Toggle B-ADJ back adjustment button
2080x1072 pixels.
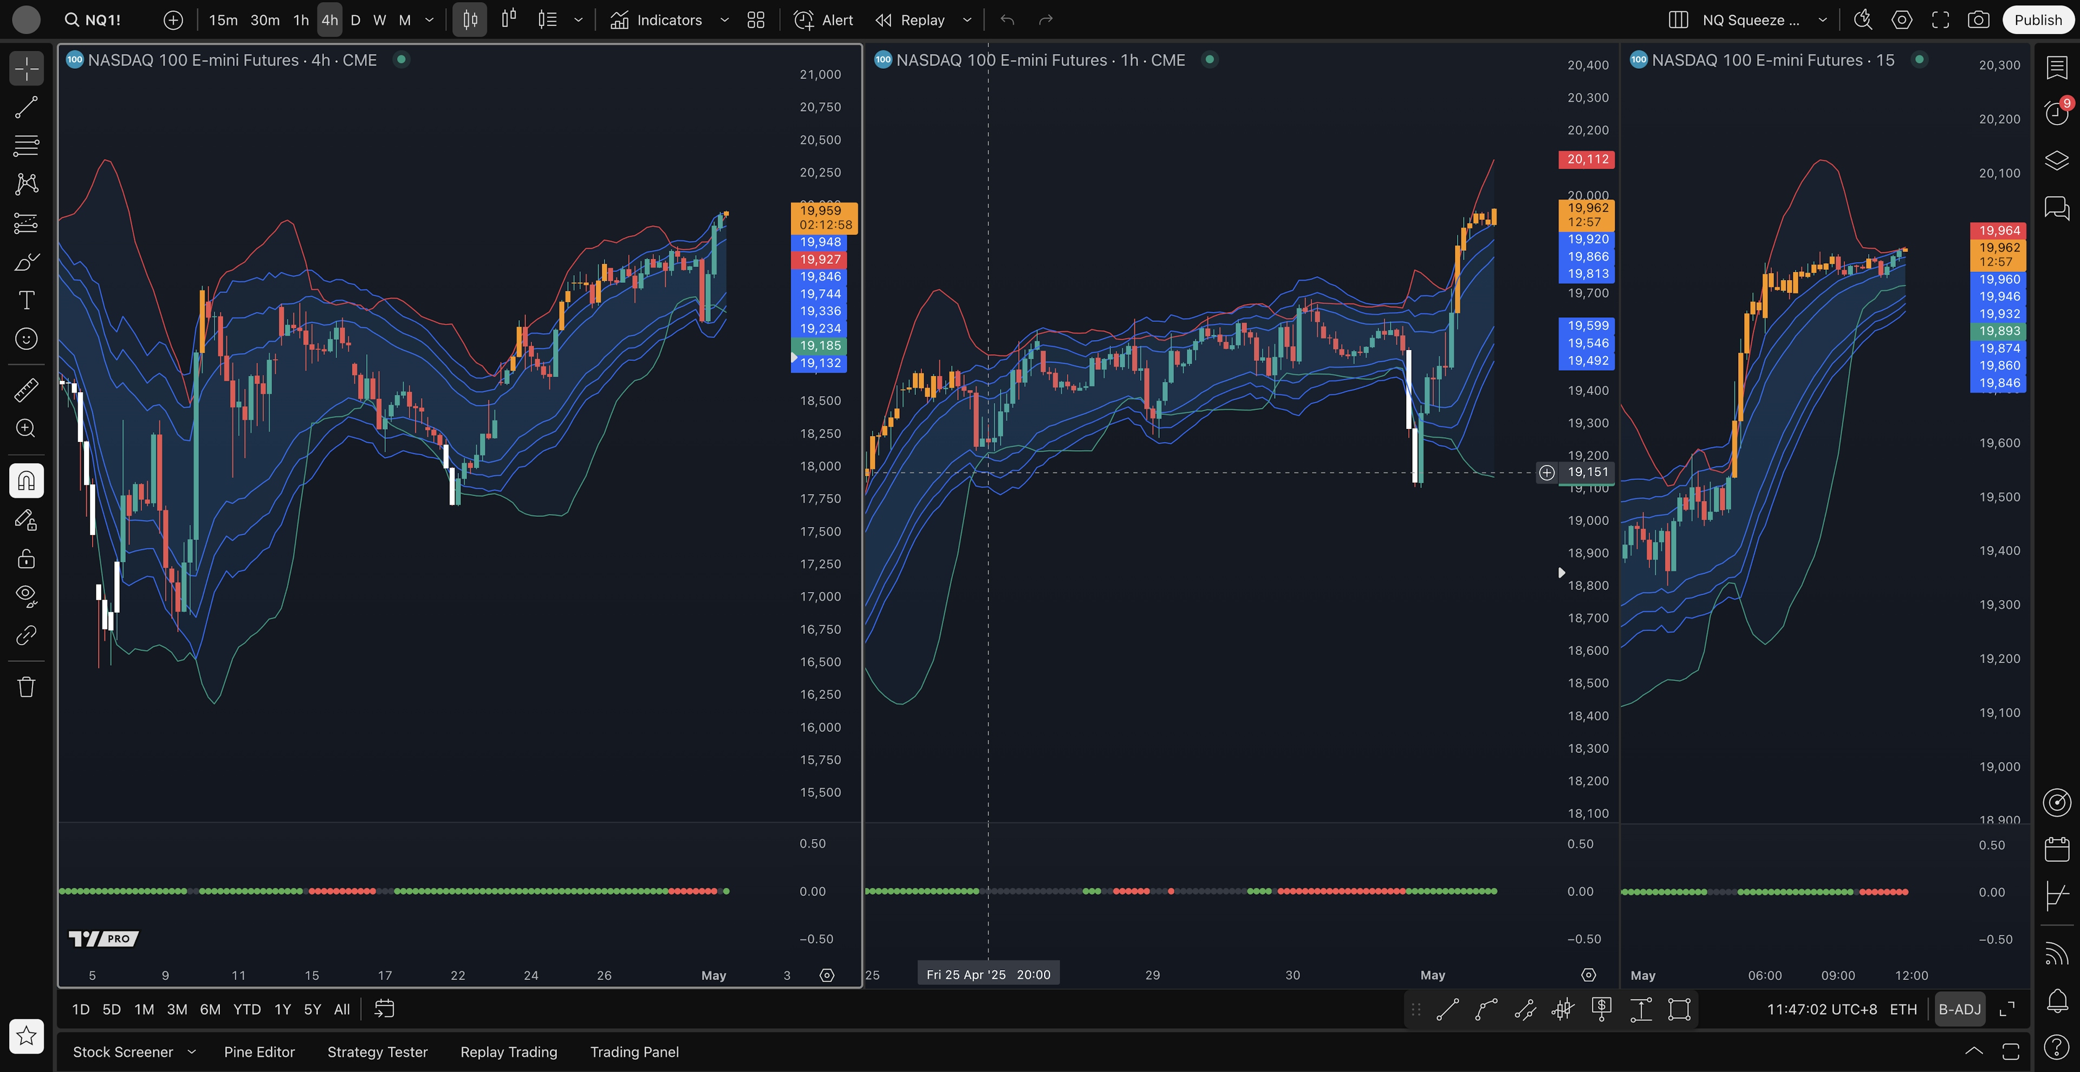pos(1960,1009)
